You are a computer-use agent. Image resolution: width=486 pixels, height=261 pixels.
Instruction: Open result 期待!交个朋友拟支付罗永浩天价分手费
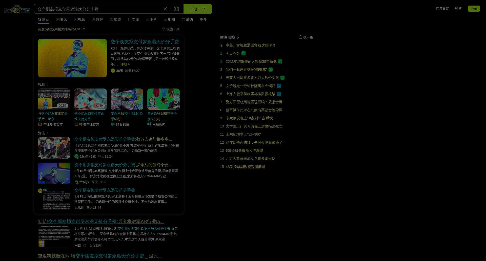tap(101, 222)
